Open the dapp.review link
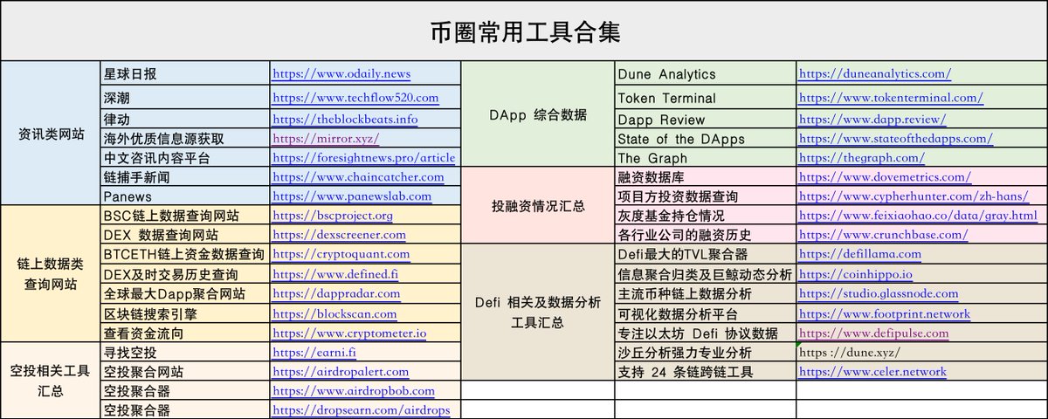This screenshot has width=1048, height=419. 872,119
